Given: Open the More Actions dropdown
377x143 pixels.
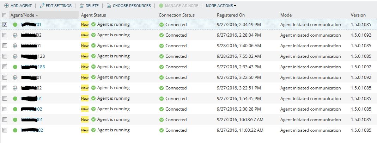Looking at the screenshot, I should [221, 6].
